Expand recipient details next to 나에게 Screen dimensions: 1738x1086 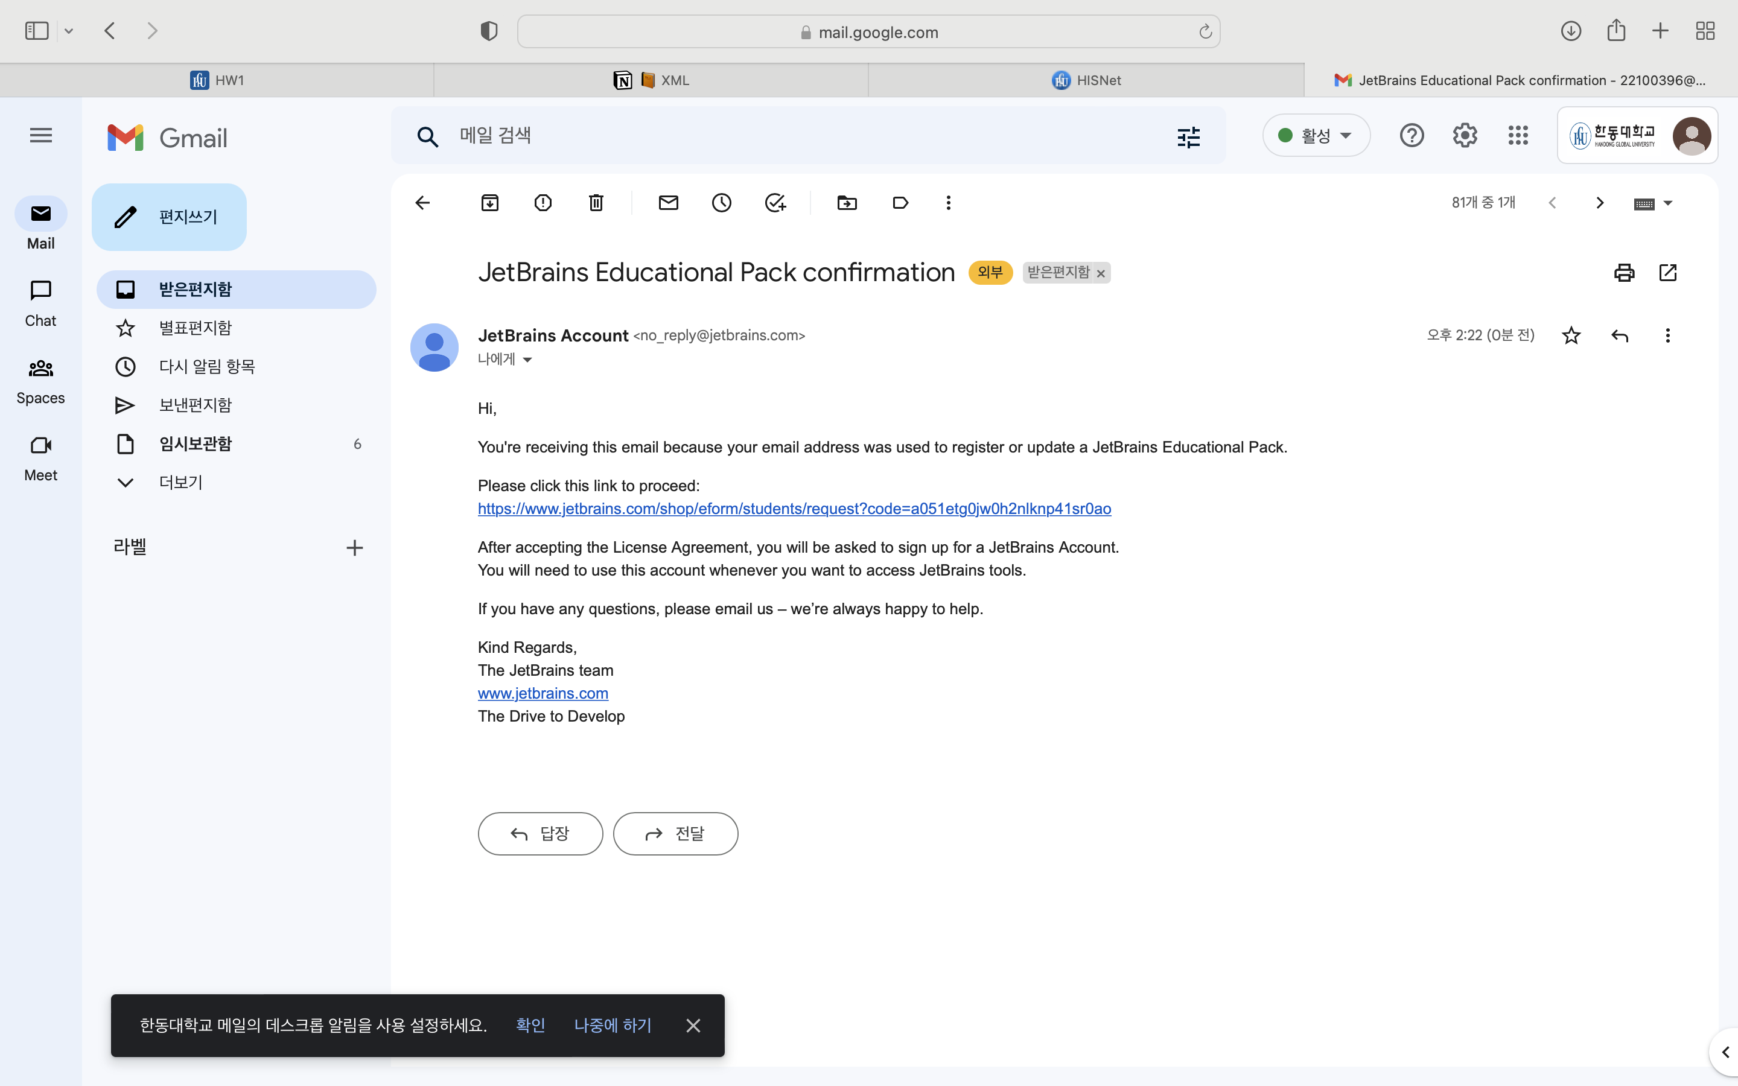pos(527,360)
